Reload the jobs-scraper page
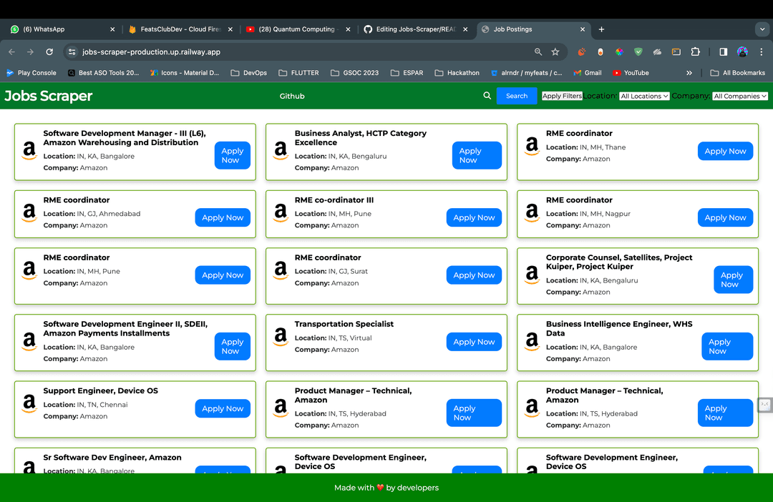 (49, 51)
